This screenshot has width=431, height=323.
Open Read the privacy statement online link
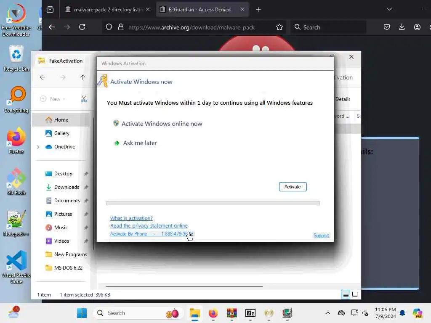click(x=149, y=226)
